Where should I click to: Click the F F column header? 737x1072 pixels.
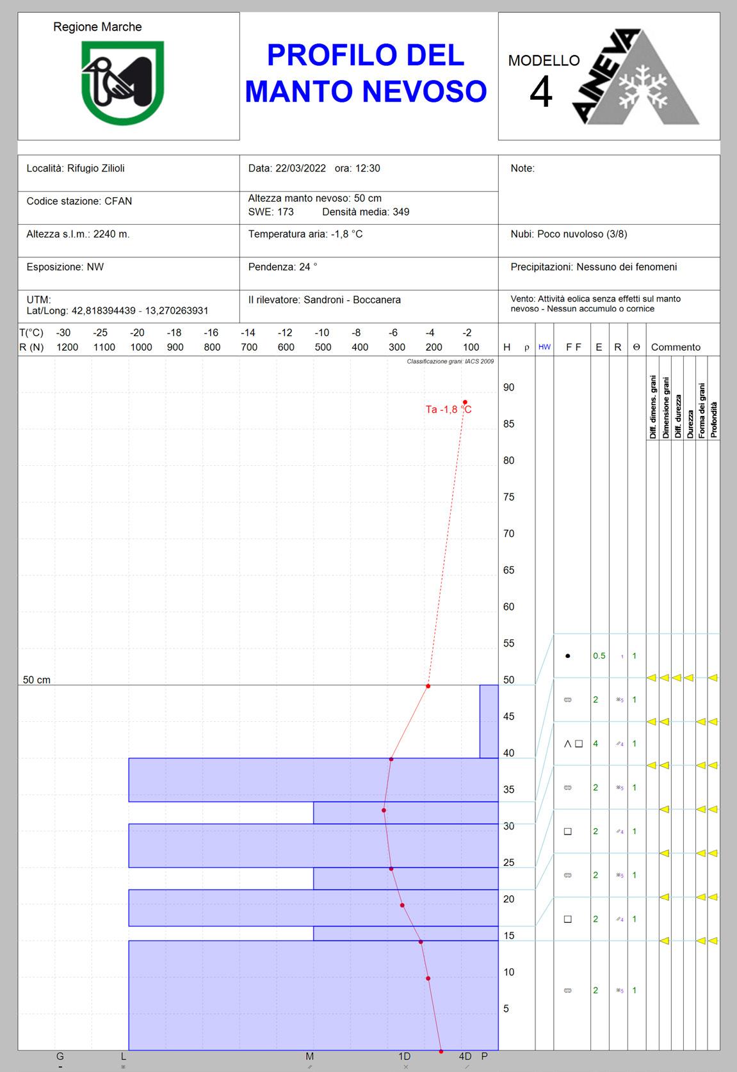(x=574, y=347)
